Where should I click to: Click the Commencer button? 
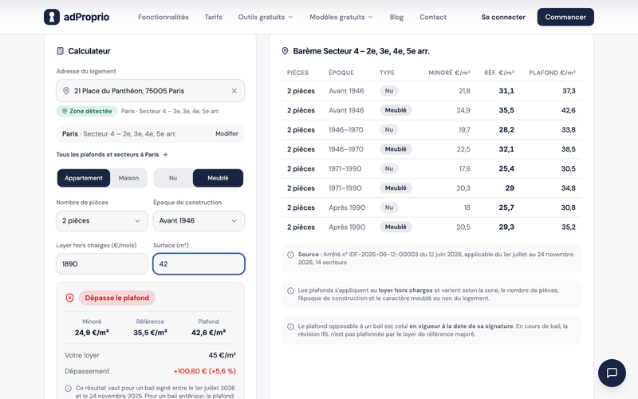point(565,17)
